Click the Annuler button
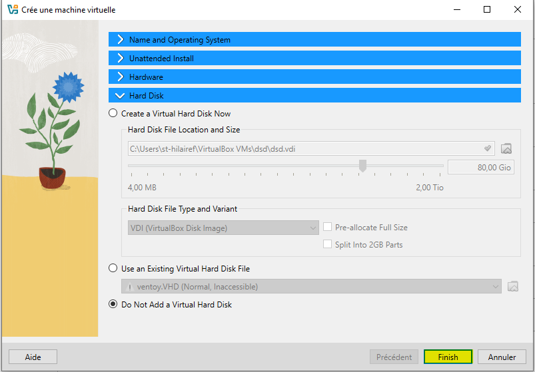This screenshot has height=372, width=535. coord(502,357)
